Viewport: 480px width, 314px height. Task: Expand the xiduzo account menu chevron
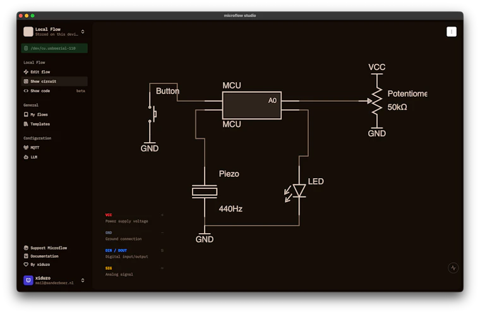[x=83, y=280]
